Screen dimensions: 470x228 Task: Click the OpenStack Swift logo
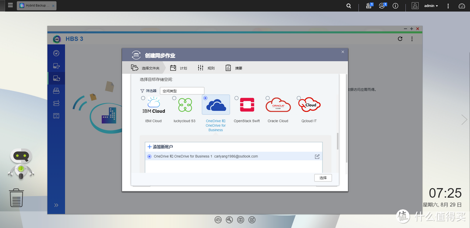pyautogui.click(x=247, y=105)
